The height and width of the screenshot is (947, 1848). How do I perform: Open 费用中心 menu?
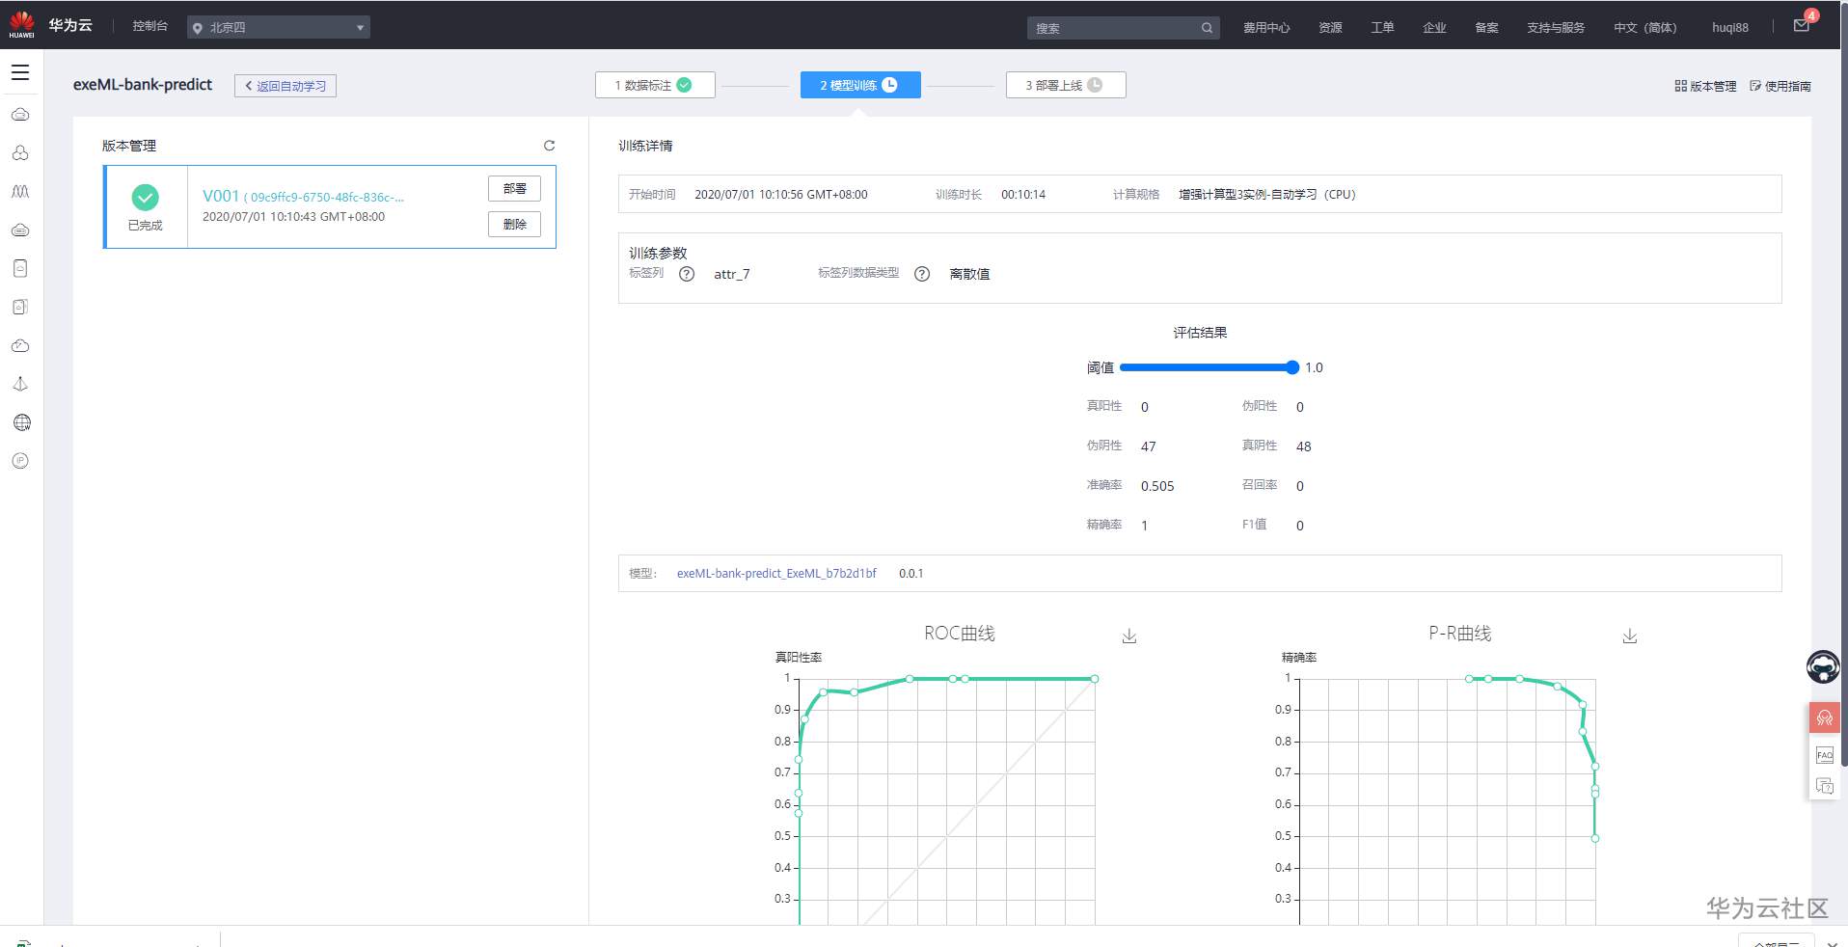(x=1266, y=28)
